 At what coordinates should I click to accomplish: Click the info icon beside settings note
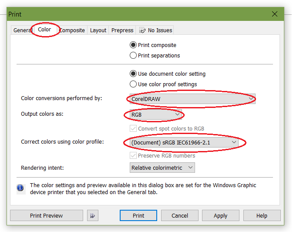pos(20,188)
